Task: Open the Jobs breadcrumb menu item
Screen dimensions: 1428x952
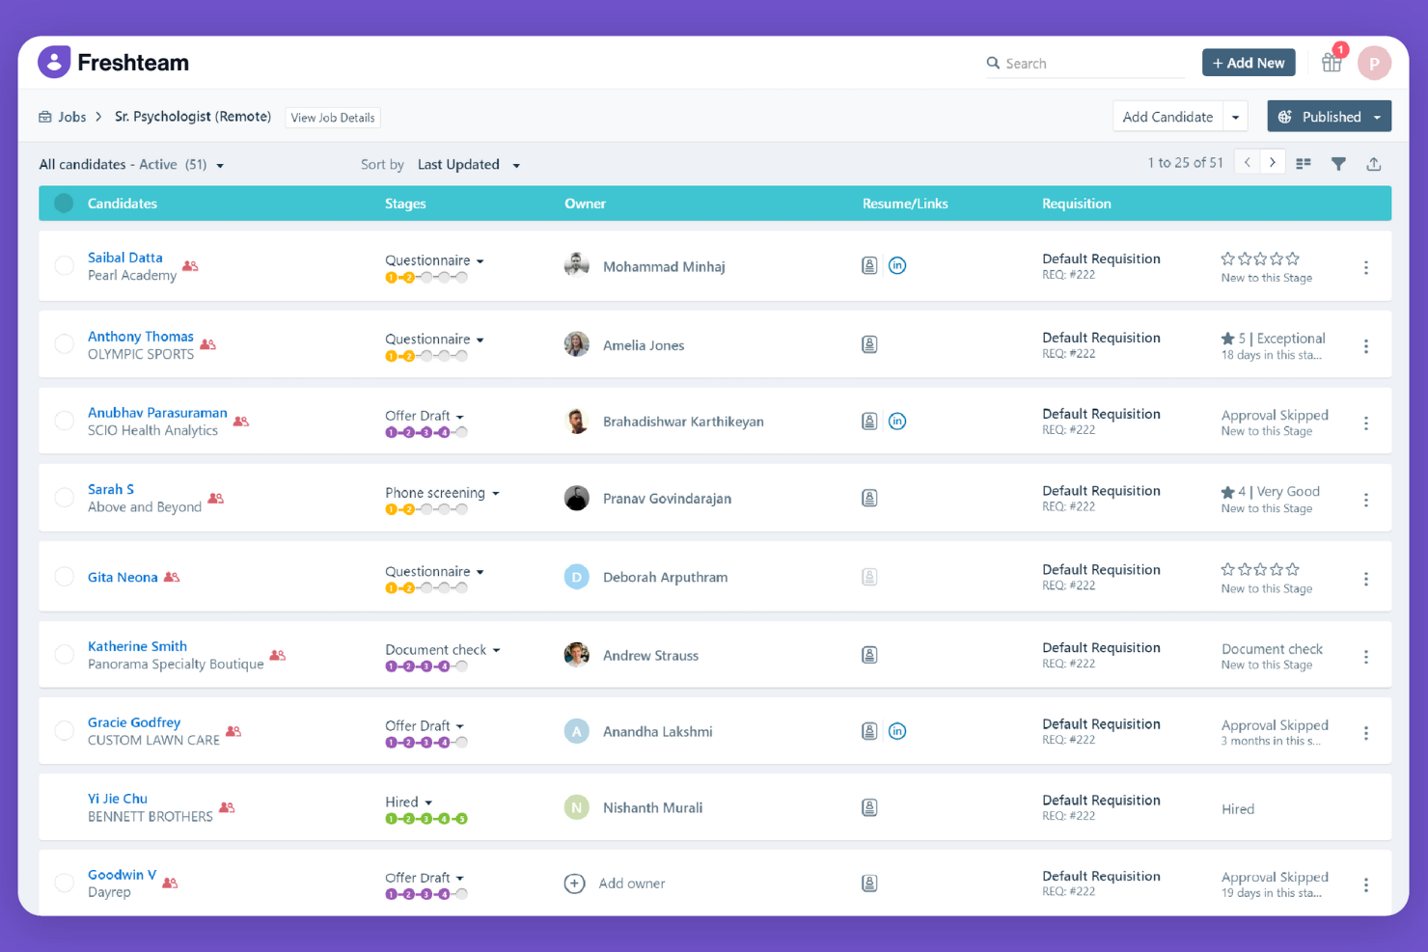Action: coord(72,116)
